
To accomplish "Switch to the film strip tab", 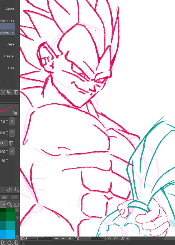I will point(4,197).
